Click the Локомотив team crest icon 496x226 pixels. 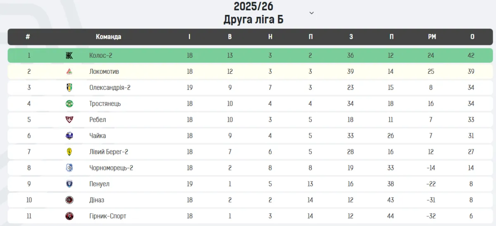pyautogui.click(x=69, y=72)
